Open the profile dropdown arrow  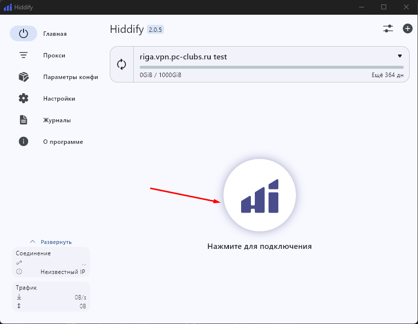[399, 56]
